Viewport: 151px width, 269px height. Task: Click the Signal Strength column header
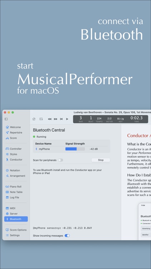pyautogui.click(x=75, y=143)
